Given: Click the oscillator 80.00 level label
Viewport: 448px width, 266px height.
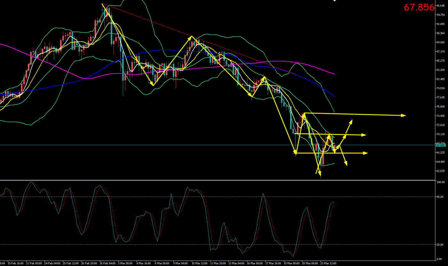Looking at the screenshot, I should pyautogui.click(x=441, y=197).
